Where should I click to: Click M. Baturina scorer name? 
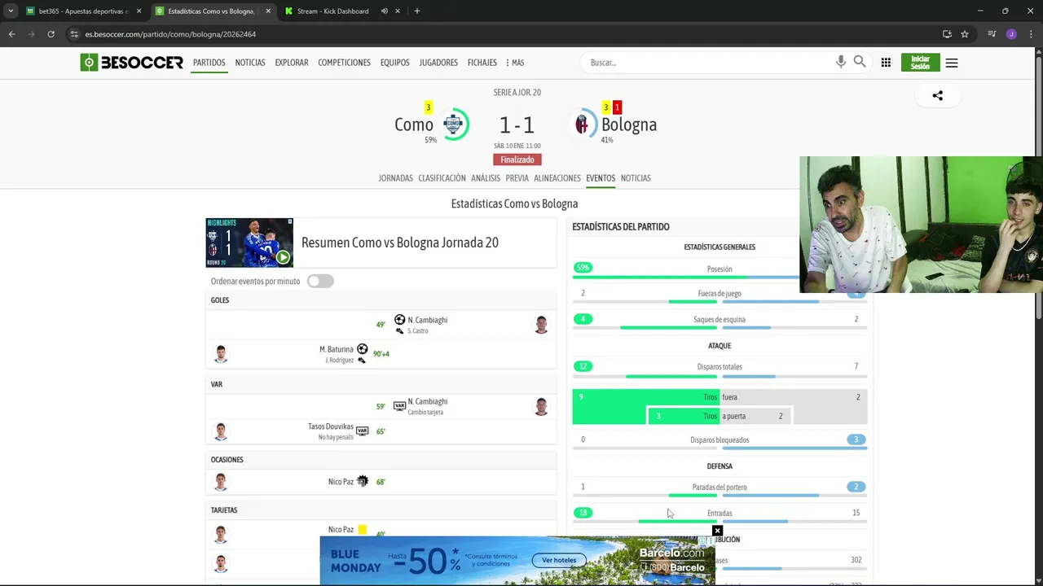337,349
